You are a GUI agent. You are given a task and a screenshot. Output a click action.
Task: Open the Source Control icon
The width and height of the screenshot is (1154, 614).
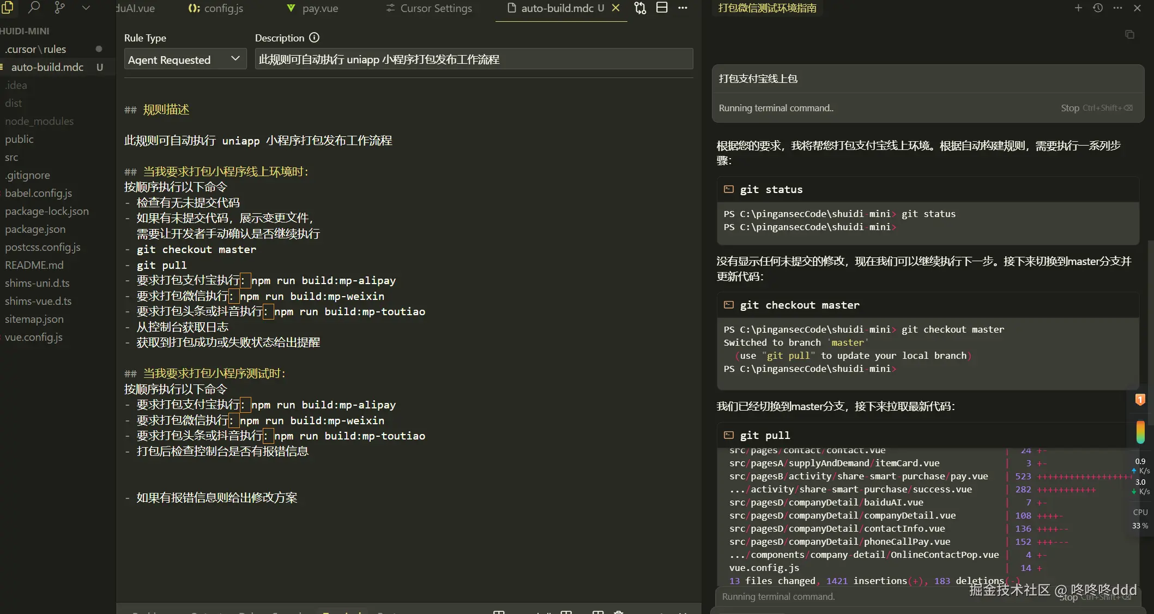[60, 7]
